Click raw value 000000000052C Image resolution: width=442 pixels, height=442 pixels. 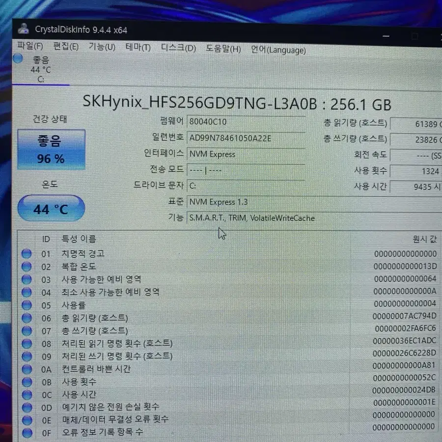click(x=404, y=378)
